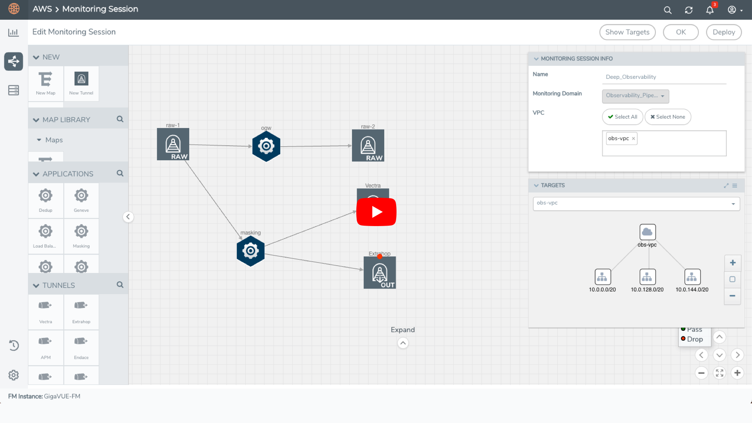Viewport: 752px width, 423px height.
Task: Open the TARGETS panel menu icon
Action: click(x=735, y=186)
